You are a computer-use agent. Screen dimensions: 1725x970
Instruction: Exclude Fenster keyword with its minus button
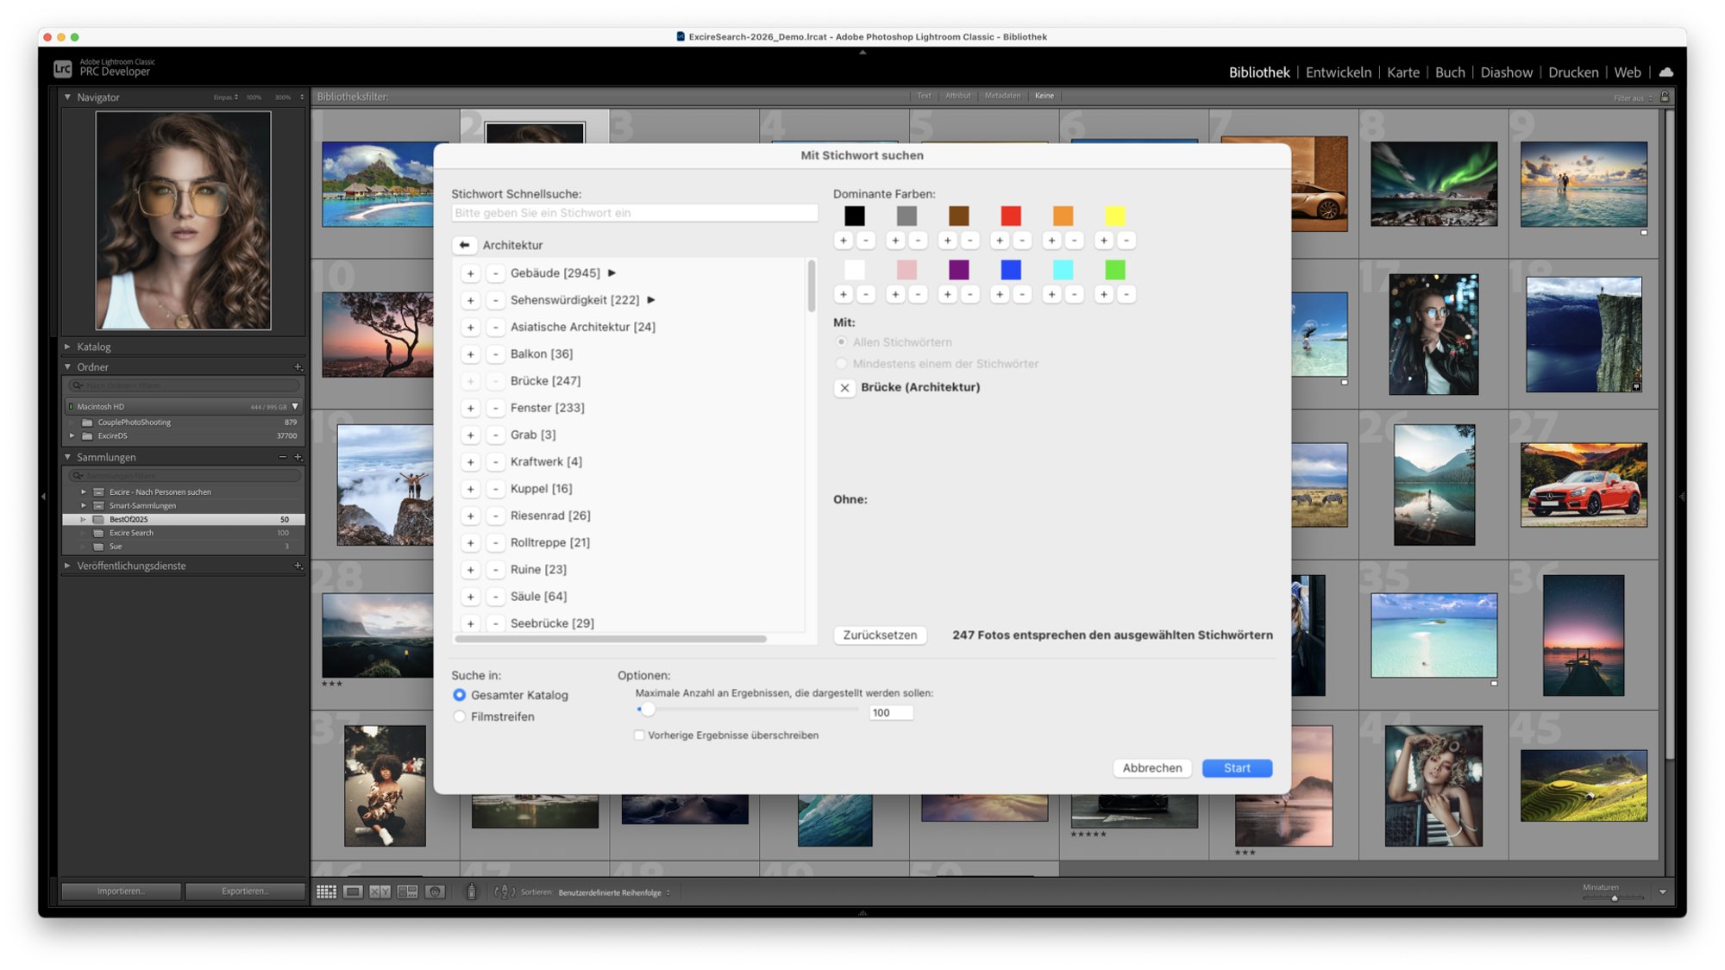495,408
